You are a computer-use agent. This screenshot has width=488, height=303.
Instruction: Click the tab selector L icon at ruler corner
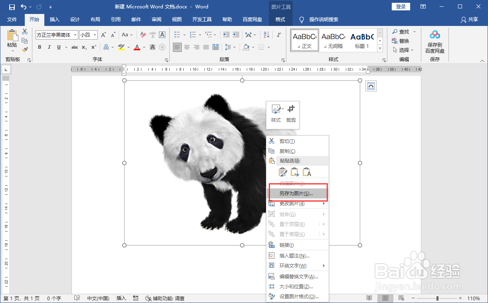[6, 69]
